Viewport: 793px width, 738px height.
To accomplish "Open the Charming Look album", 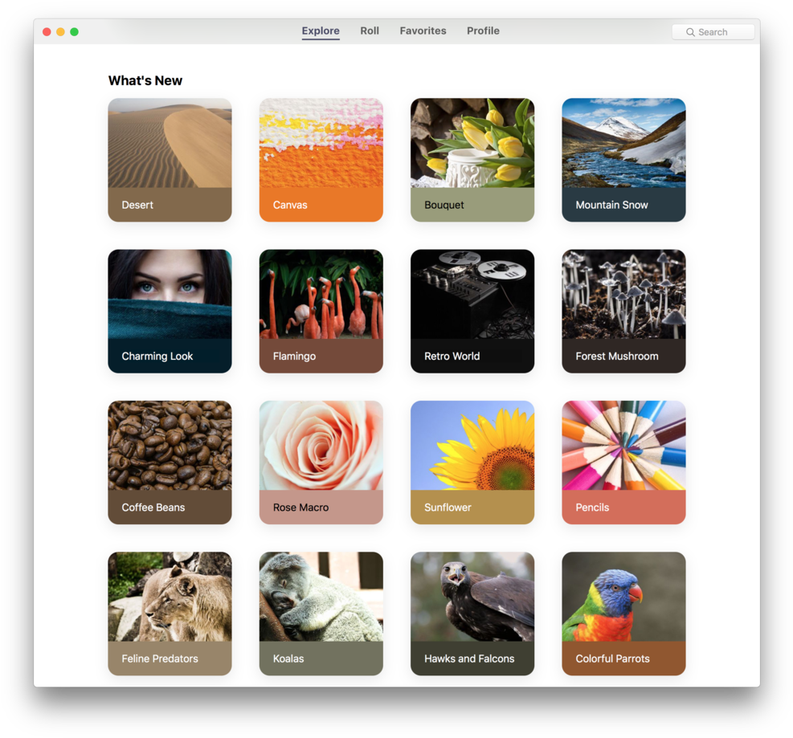I will pos(170,311).
